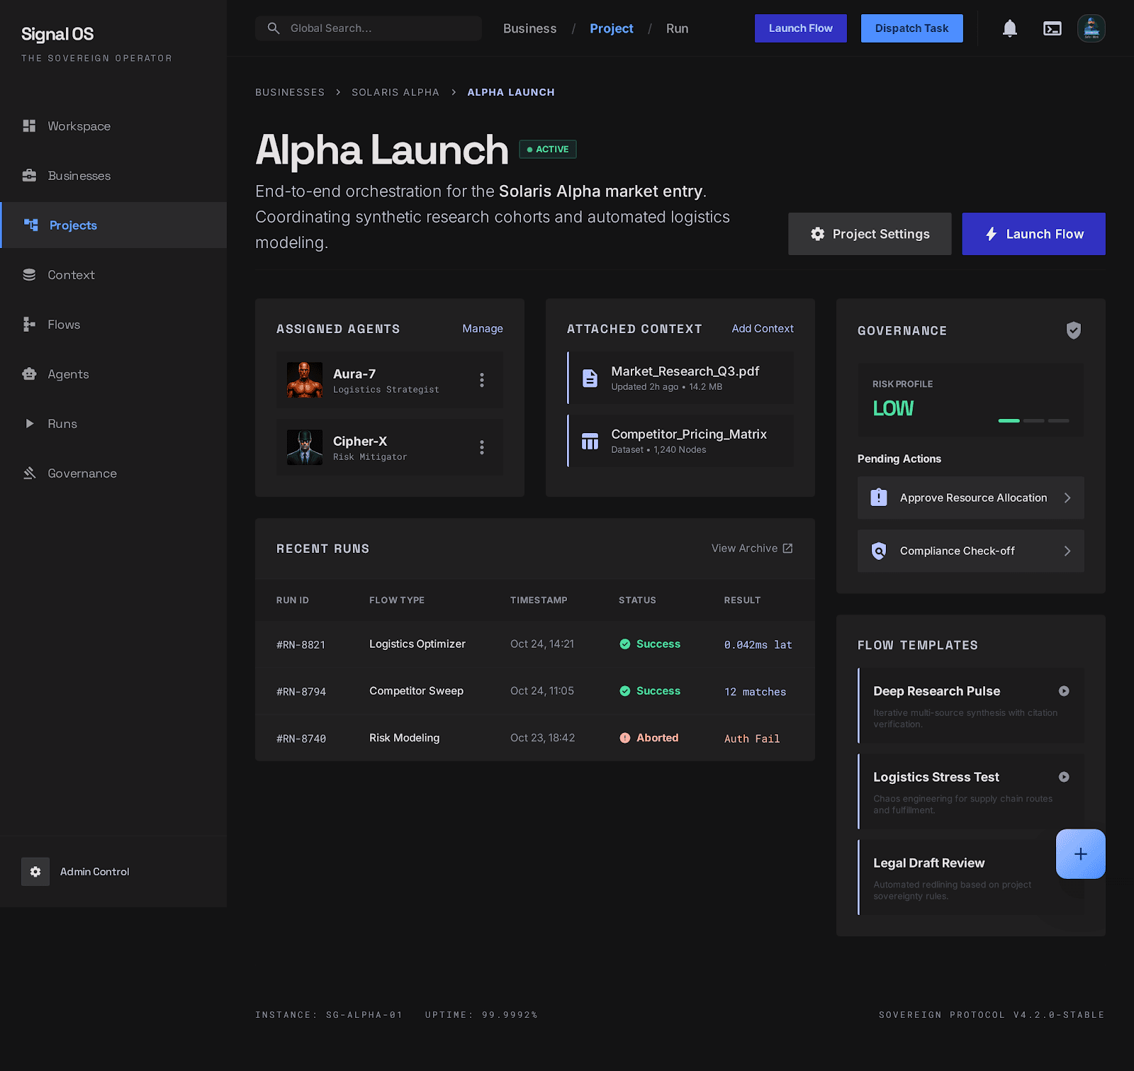
Task: Click View Archive link text
Action: coord(744,548)
